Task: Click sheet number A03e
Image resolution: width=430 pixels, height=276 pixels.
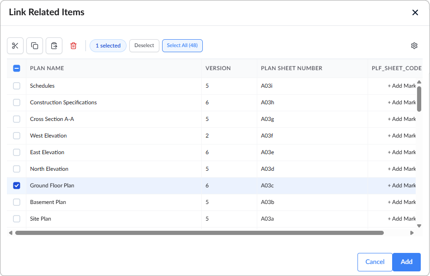Action: pyautogui.click(x=267, y=152)
